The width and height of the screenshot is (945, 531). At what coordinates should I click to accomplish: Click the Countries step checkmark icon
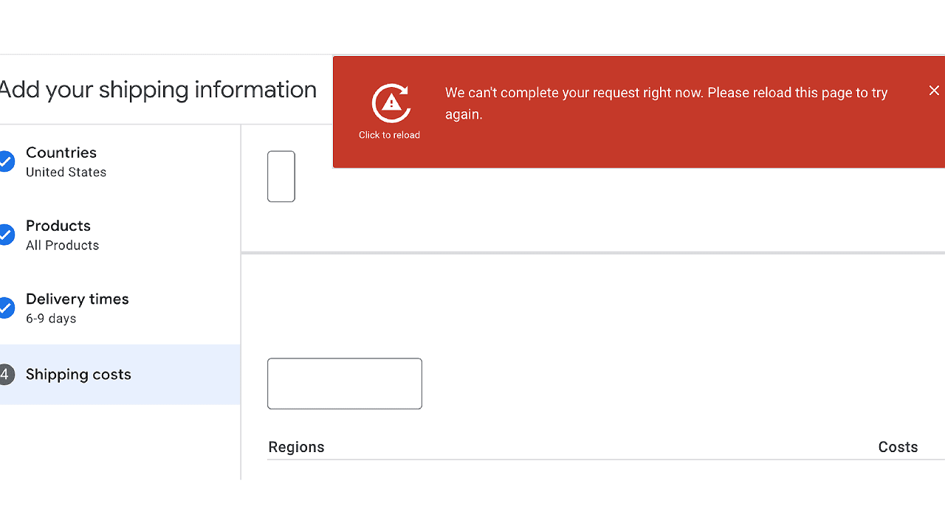(6, 162)
